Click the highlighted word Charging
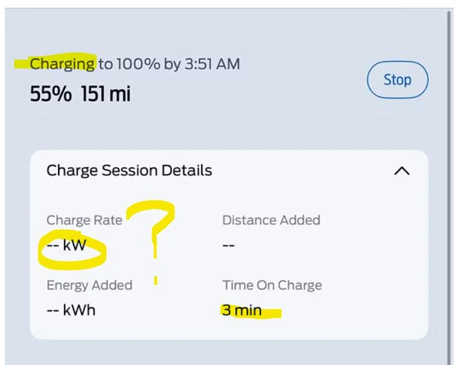Image resolution: width=456 pixels, height=365 pixels. pyautogui.click(x=62, y=63)
